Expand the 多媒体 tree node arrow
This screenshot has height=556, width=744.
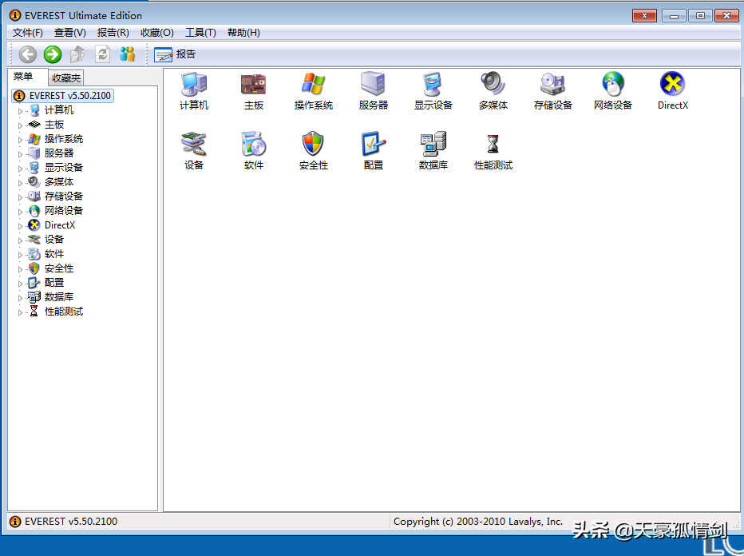20,183
